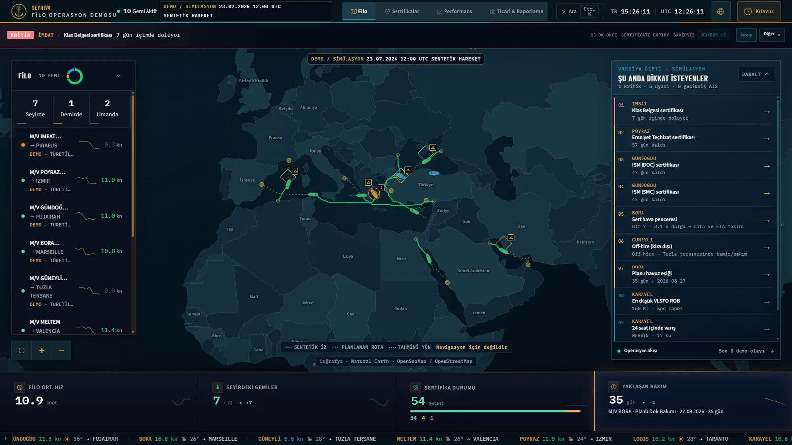Click the anchor logo icon
Image resolution: width=792 pixels, height=445 pixels.
point(19,11)
